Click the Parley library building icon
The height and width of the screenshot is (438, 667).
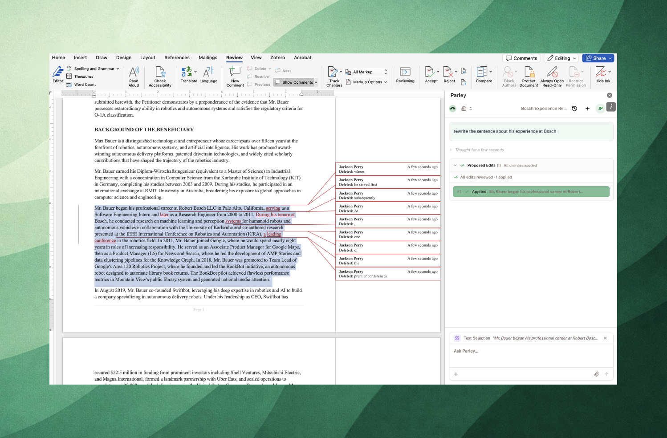[x=464, y=109]
